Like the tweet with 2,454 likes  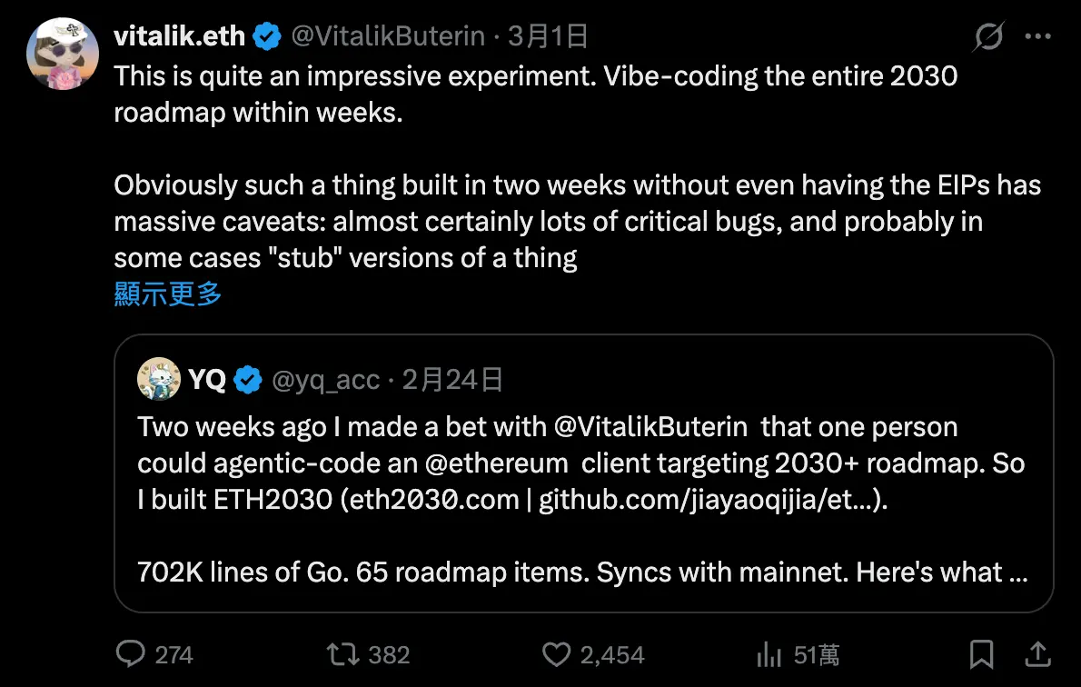tap(555, 654)
